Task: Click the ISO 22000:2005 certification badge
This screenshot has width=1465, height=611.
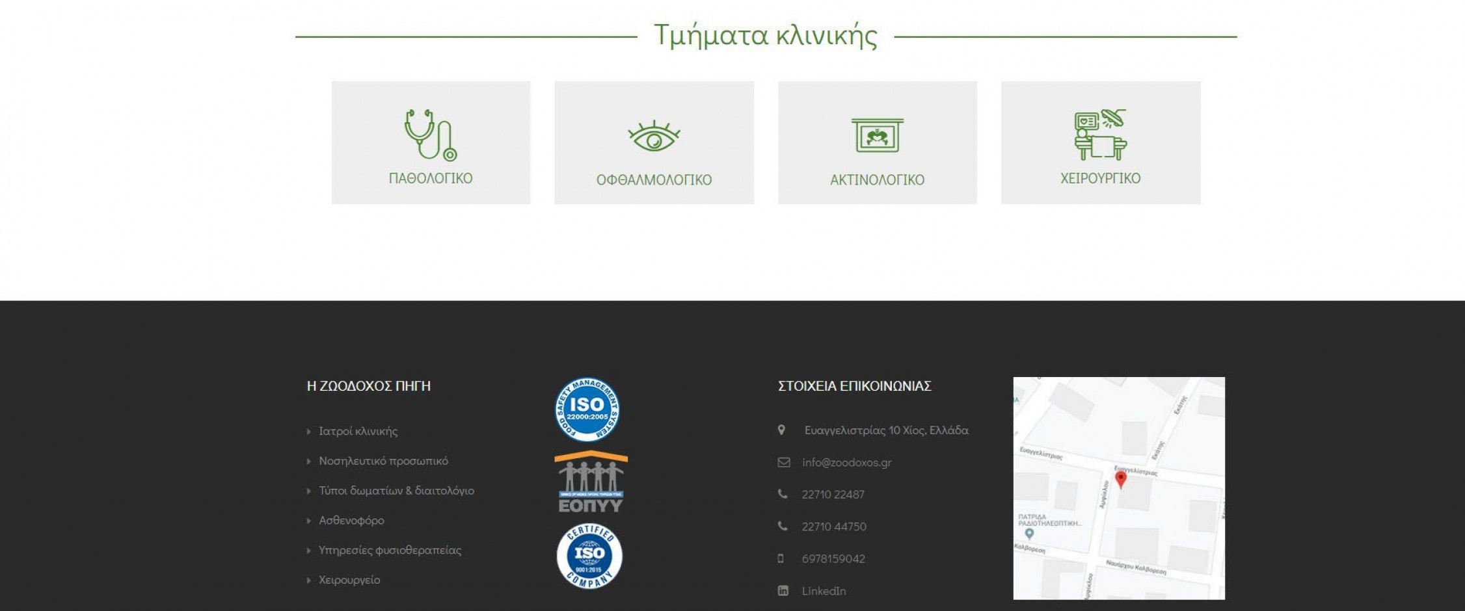Action: click(x=587, y=409)
